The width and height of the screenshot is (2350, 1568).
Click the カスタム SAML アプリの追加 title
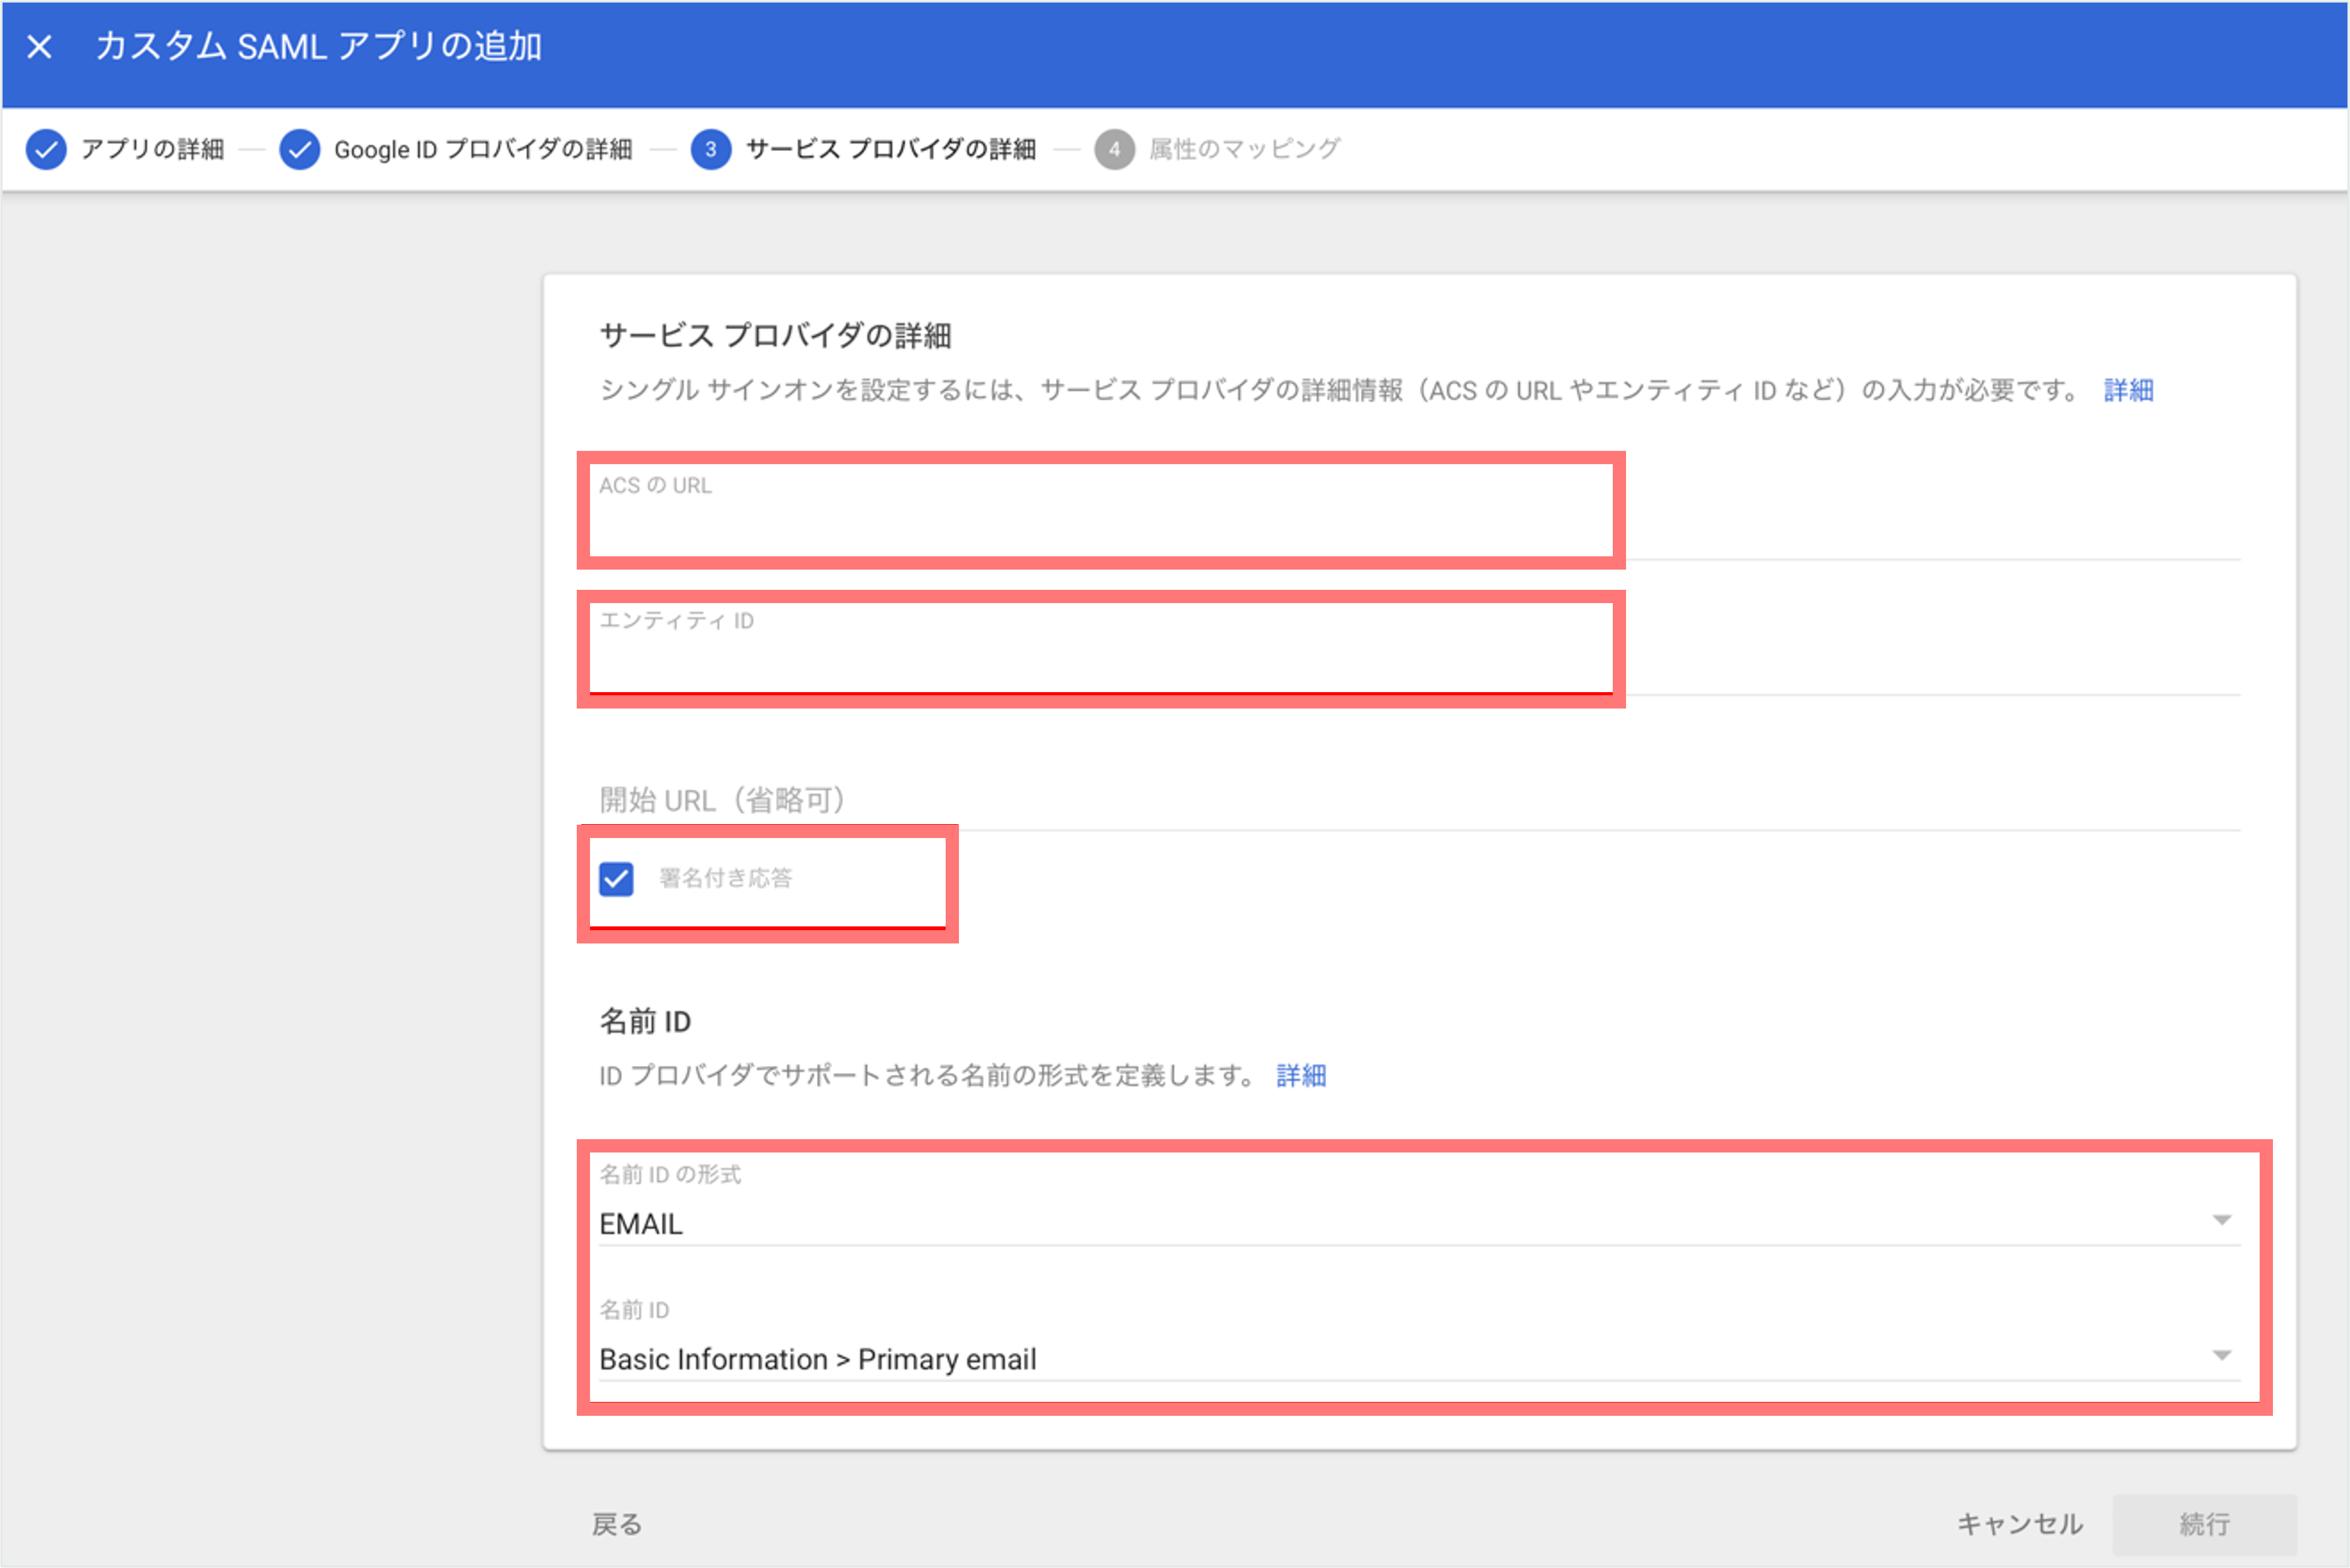[x=319, y=47]
